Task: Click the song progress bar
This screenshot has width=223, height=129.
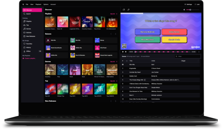Action: 162,52
